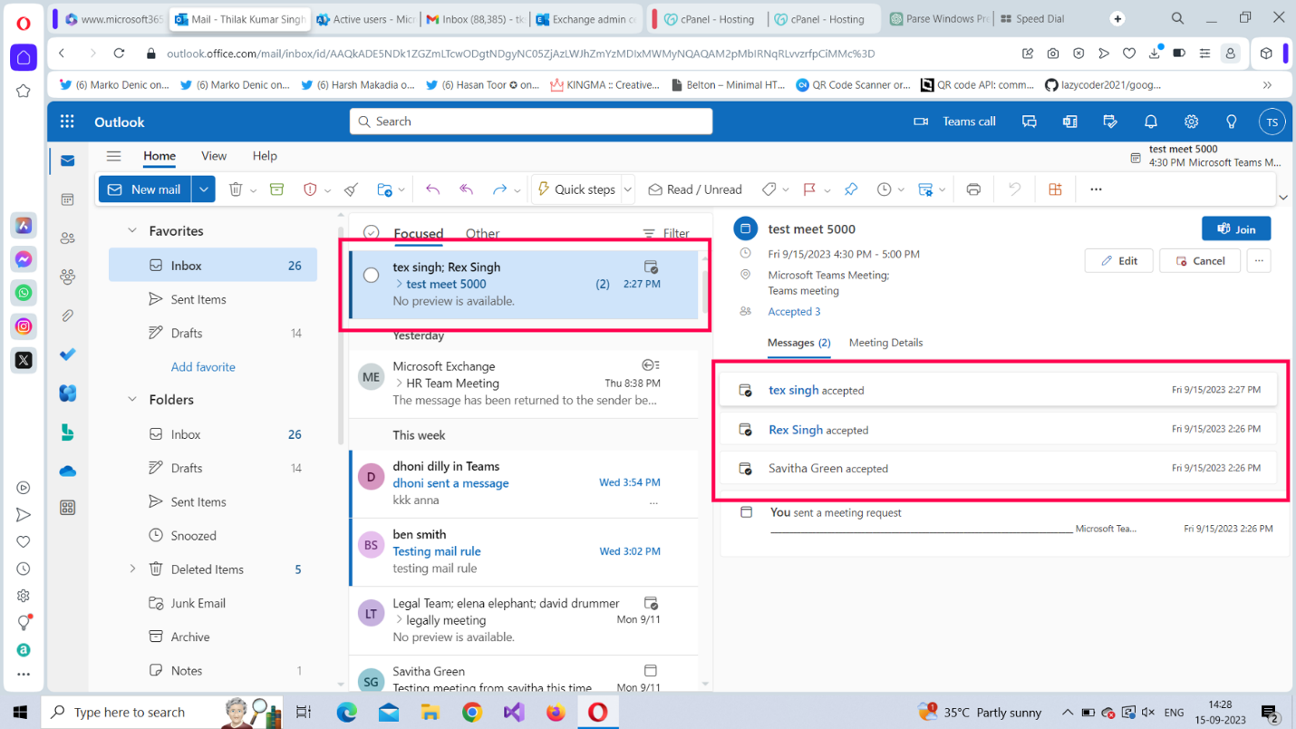The image size is (1296, 729).
Task: Expand the Deleted Items folder
Action: [x=132, y=569]
